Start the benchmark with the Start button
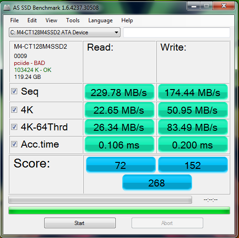The width and height of the screenshot is (239, 238). (x=80, y=223)
